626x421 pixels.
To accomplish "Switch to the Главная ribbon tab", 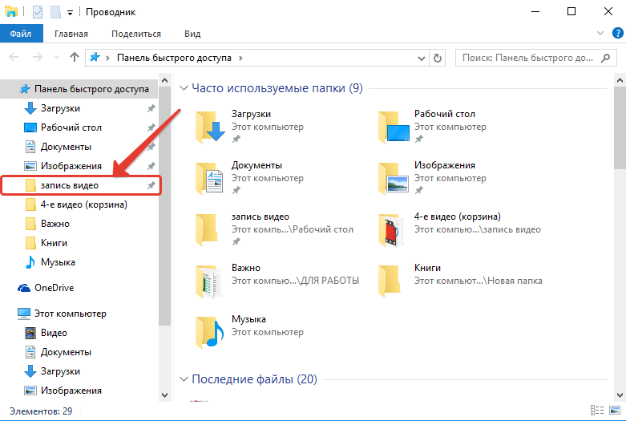I will [x=71, y=34].
